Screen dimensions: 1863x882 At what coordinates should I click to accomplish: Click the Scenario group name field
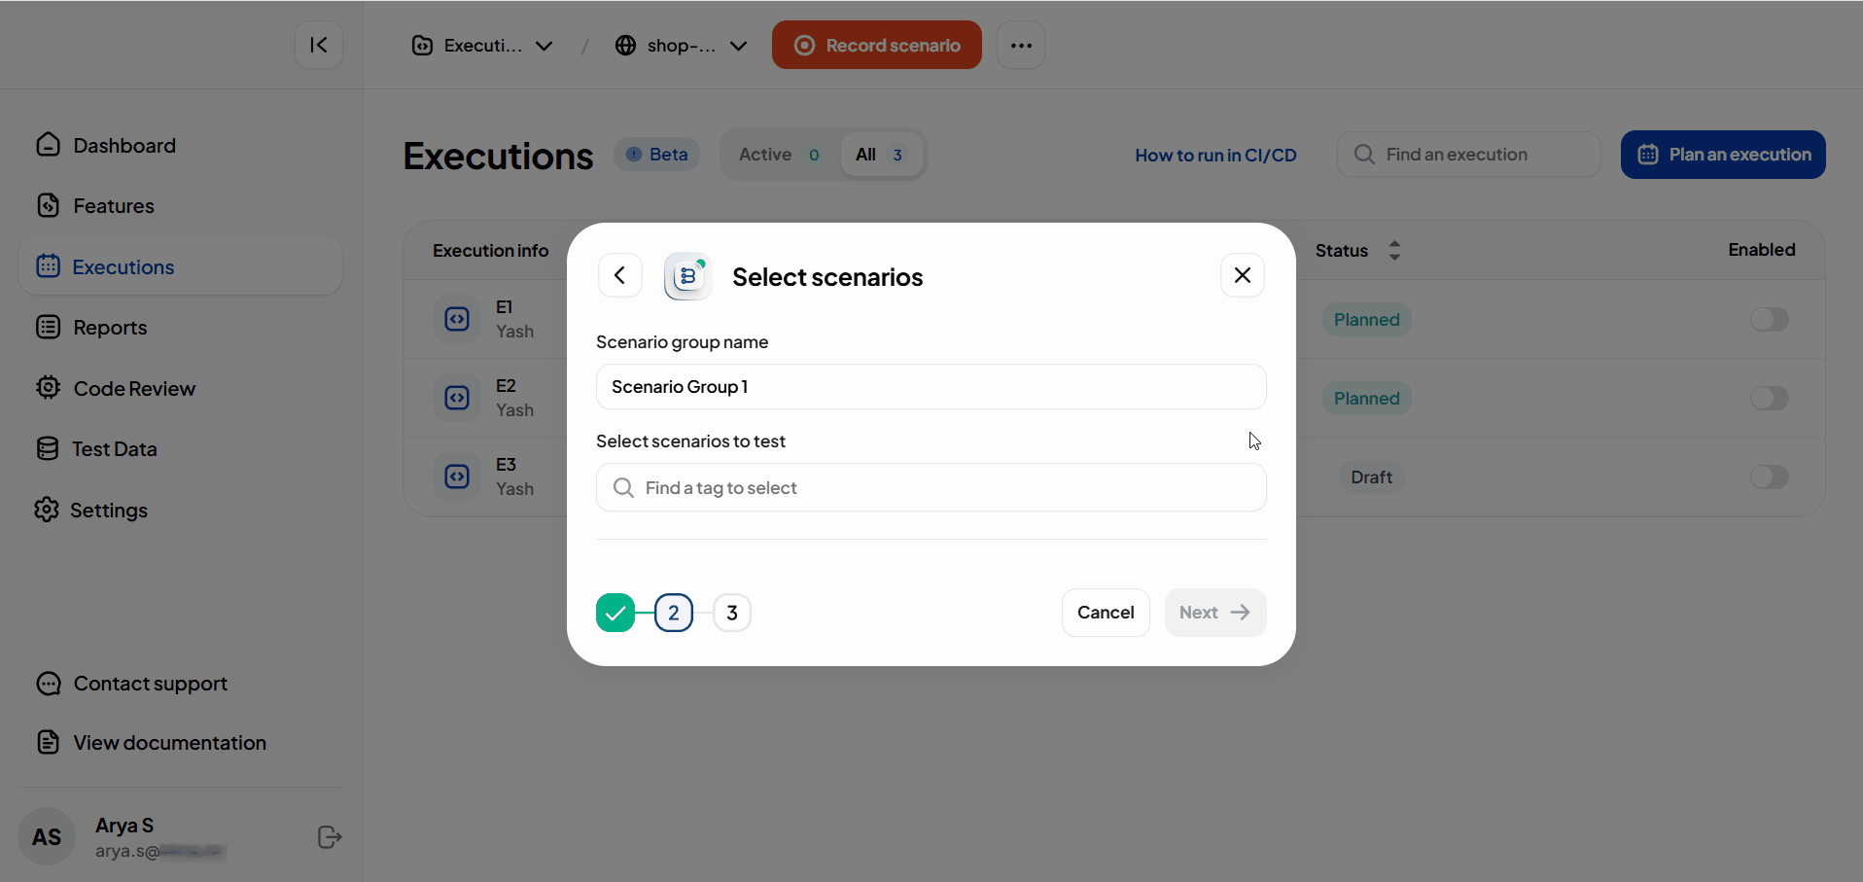point(931,387)
